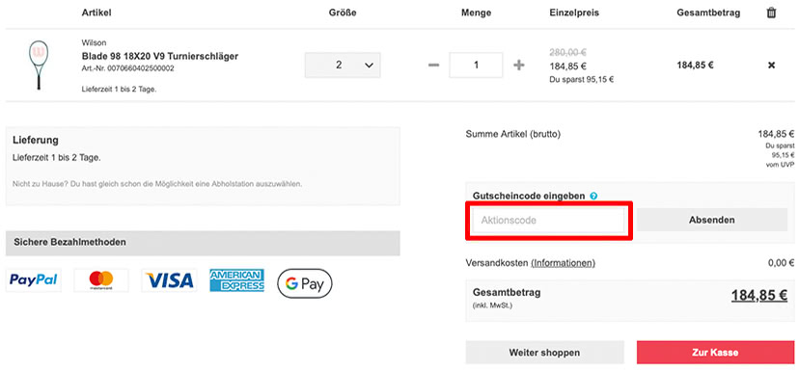Image resolution: width=799 pixels, height=371 pixels.
Task: Click the Gutscheincode eingeben label
Action: [529, 196]
